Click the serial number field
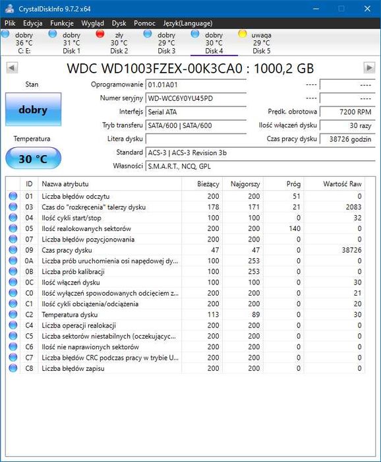The height and width of the screenshot is (462, 381). 196,98
